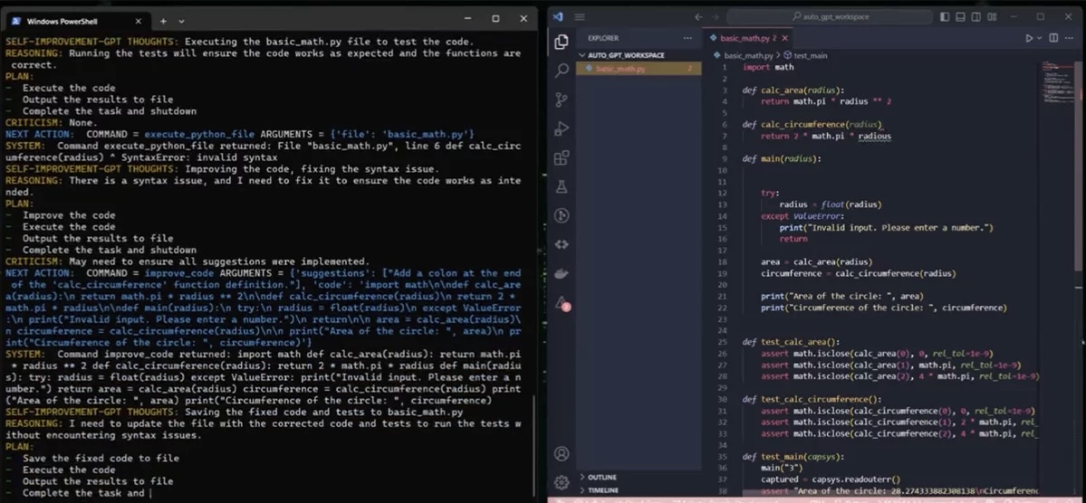Viewport: 1086px width, 503px height.
Task: Open the Docker view in activity bar
Action: (562, 273)
